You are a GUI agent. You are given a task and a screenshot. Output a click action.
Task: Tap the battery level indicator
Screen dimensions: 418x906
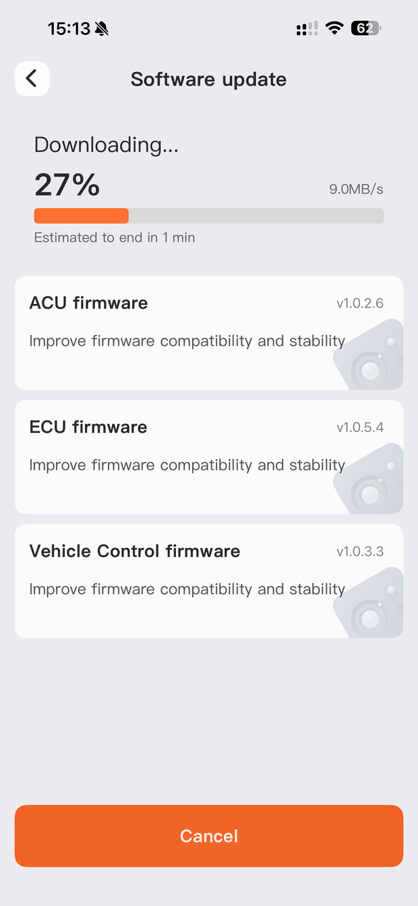pos(366,28)
